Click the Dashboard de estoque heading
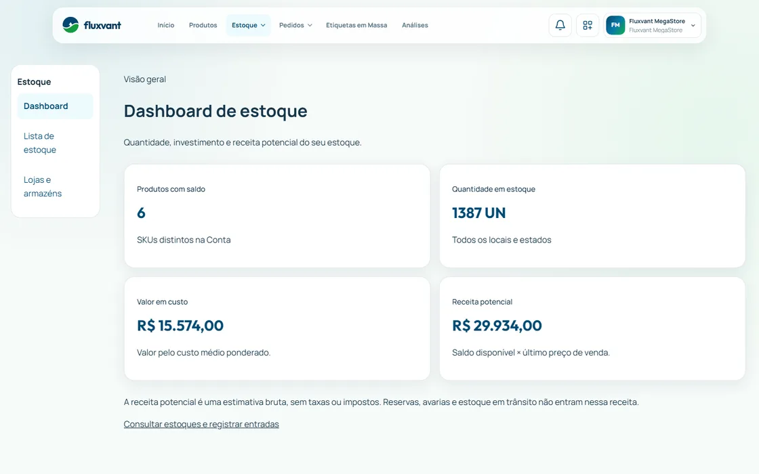 (x=216, y=111)
